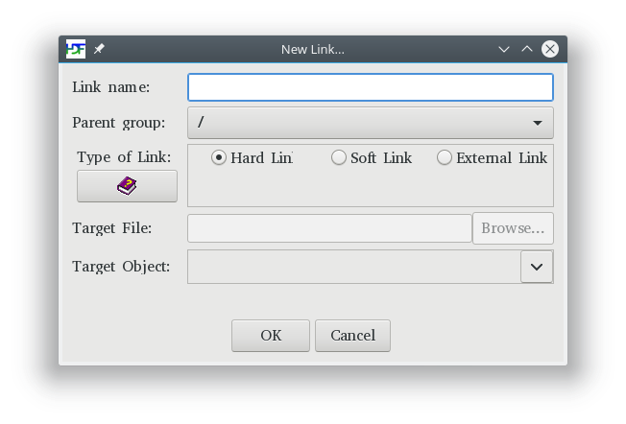Click the Link name text field
The image size is (626, 424).
click(371, 87)
